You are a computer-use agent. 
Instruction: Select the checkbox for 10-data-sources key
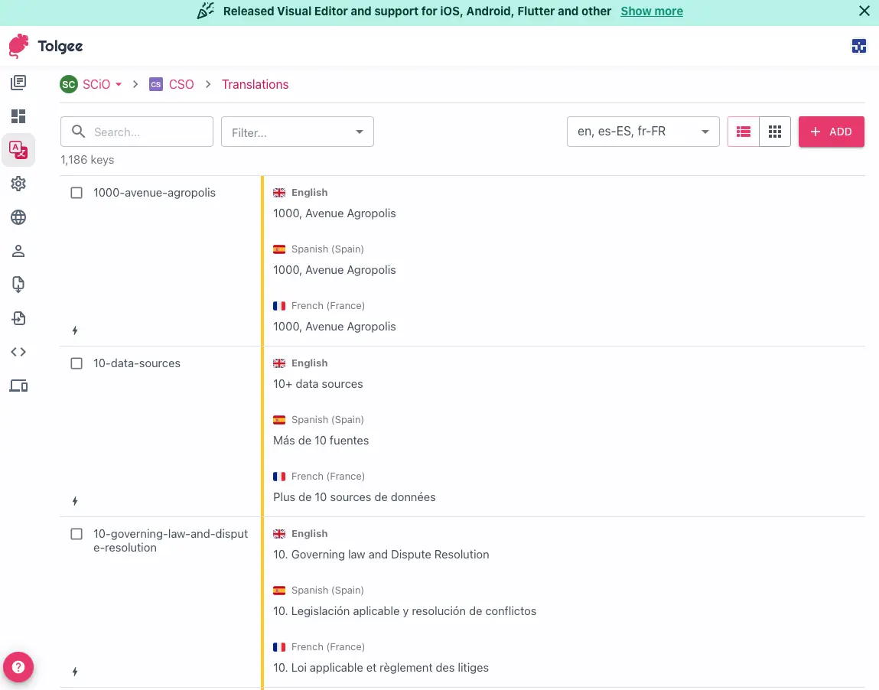coord(77,363)
